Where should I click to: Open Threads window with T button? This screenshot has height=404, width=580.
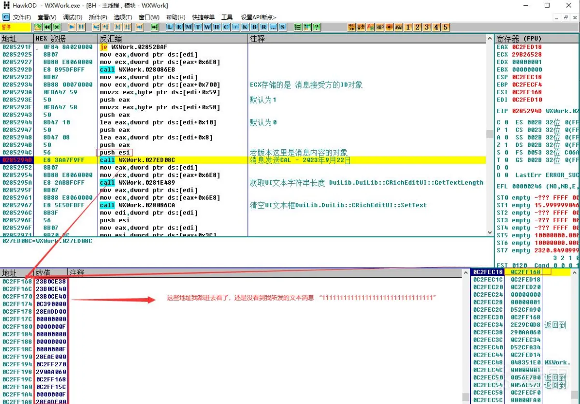click(198, 27)
